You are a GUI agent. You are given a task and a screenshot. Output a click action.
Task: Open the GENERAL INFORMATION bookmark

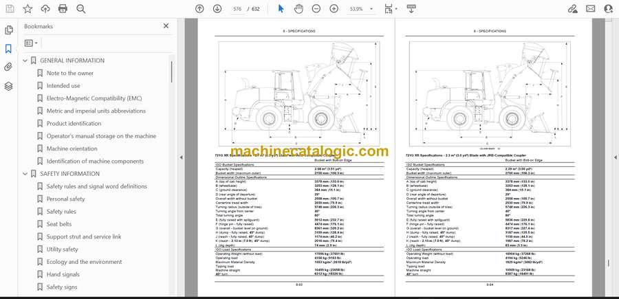click(72, 60)
